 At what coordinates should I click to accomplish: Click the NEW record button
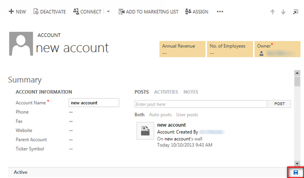pos(17,12)
